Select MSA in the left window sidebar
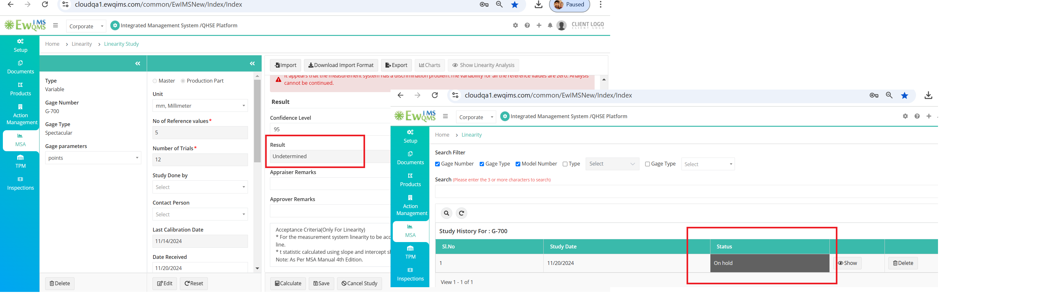The image size is (1058, 304). click(20, 140)
